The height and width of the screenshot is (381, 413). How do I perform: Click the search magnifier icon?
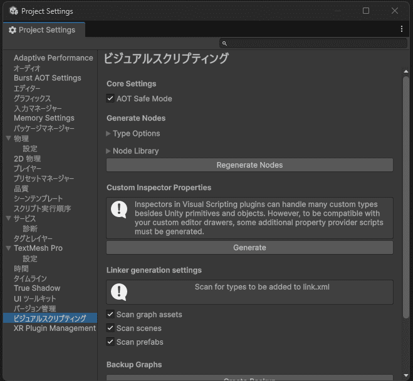point(224,43)
